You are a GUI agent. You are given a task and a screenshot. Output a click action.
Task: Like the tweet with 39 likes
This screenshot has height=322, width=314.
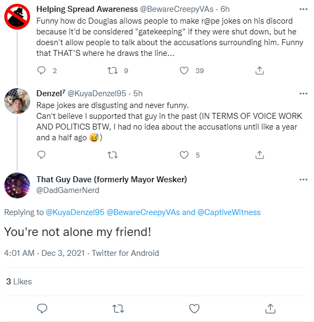pos(184,70)
